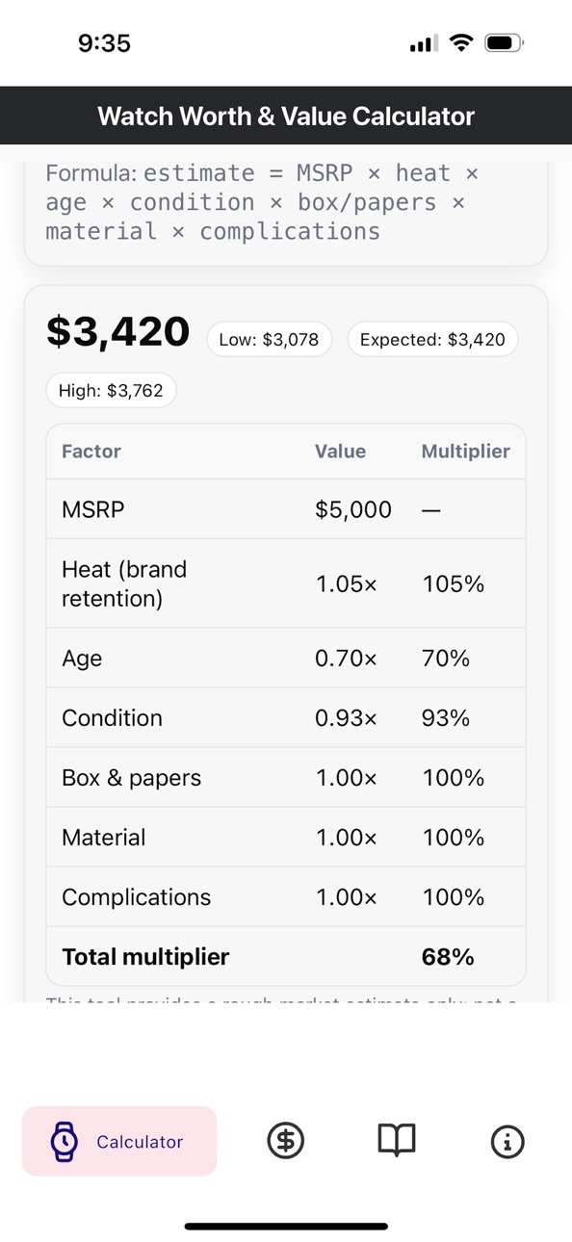Select the High: $3,762 pill
Screen dimensions: 572x1242
112,391
